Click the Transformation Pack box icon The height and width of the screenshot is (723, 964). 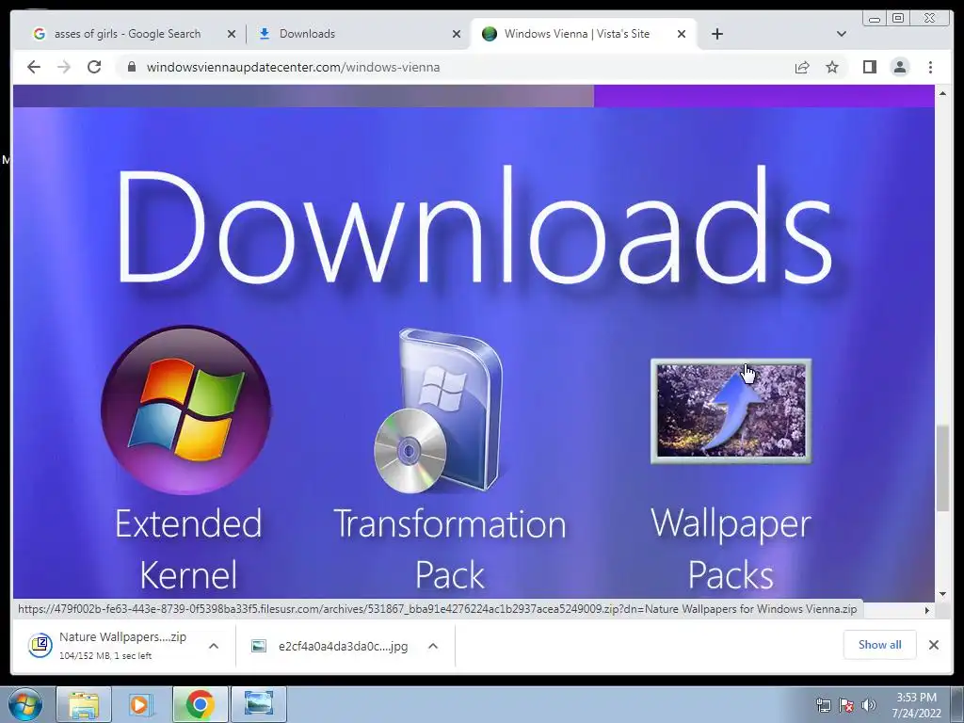439,410
